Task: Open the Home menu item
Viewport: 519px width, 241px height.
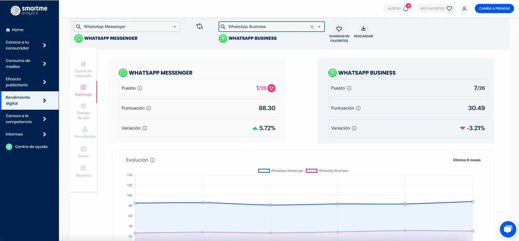Action: click(x=15, y=30)
